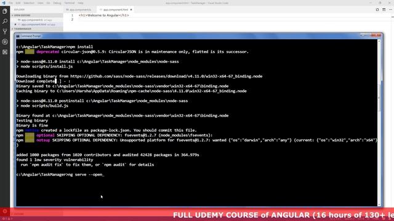Image resolution: width=394 pixels, height=221 pixels.
Task: Minimize the Command Prompt window
Action: point(363,36)
